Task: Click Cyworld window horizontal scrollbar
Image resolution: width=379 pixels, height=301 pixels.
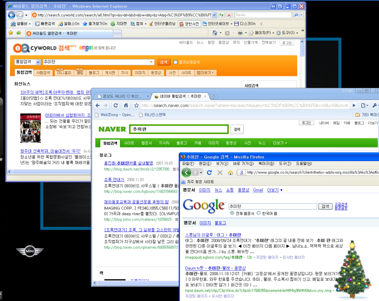Action: pos(51,172)
